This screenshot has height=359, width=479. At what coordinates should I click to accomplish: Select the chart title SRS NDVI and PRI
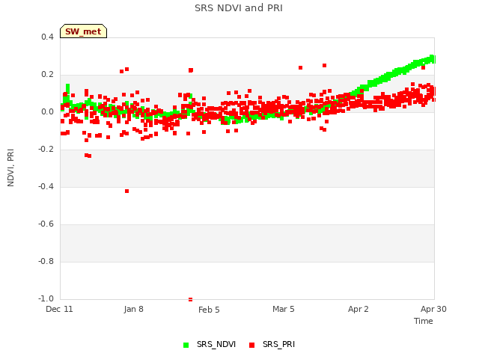point(239,8)
